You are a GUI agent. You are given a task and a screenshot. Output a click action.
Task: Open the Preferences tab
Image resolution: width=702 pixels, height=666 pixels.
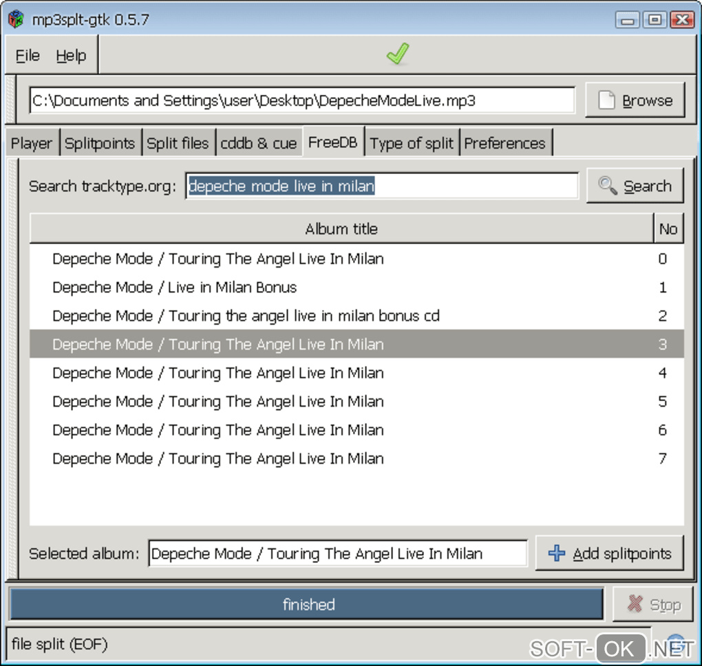[x=505, y=143]
